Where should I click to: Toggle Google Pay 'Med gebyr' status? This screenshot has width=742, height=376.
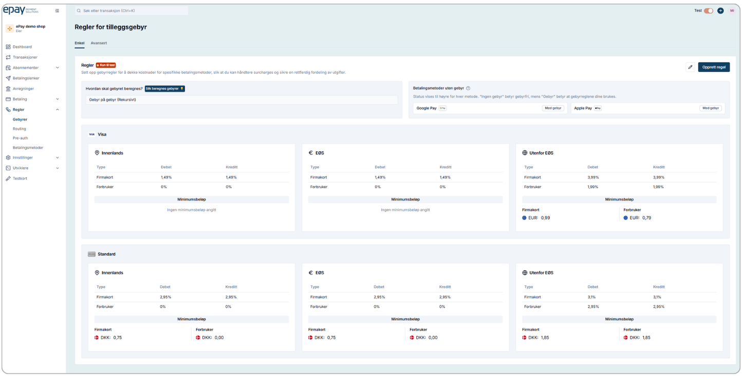[x=553, y=108]
